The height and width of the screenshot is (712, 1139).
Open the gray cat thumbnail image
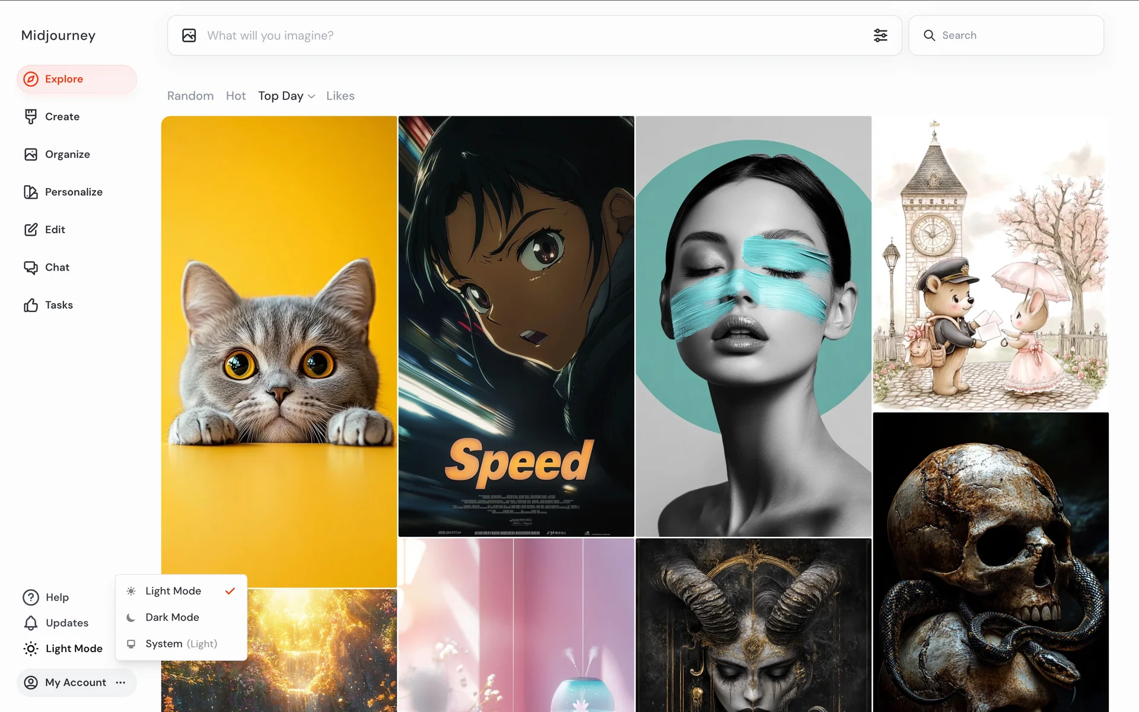[x=279, y=351]
